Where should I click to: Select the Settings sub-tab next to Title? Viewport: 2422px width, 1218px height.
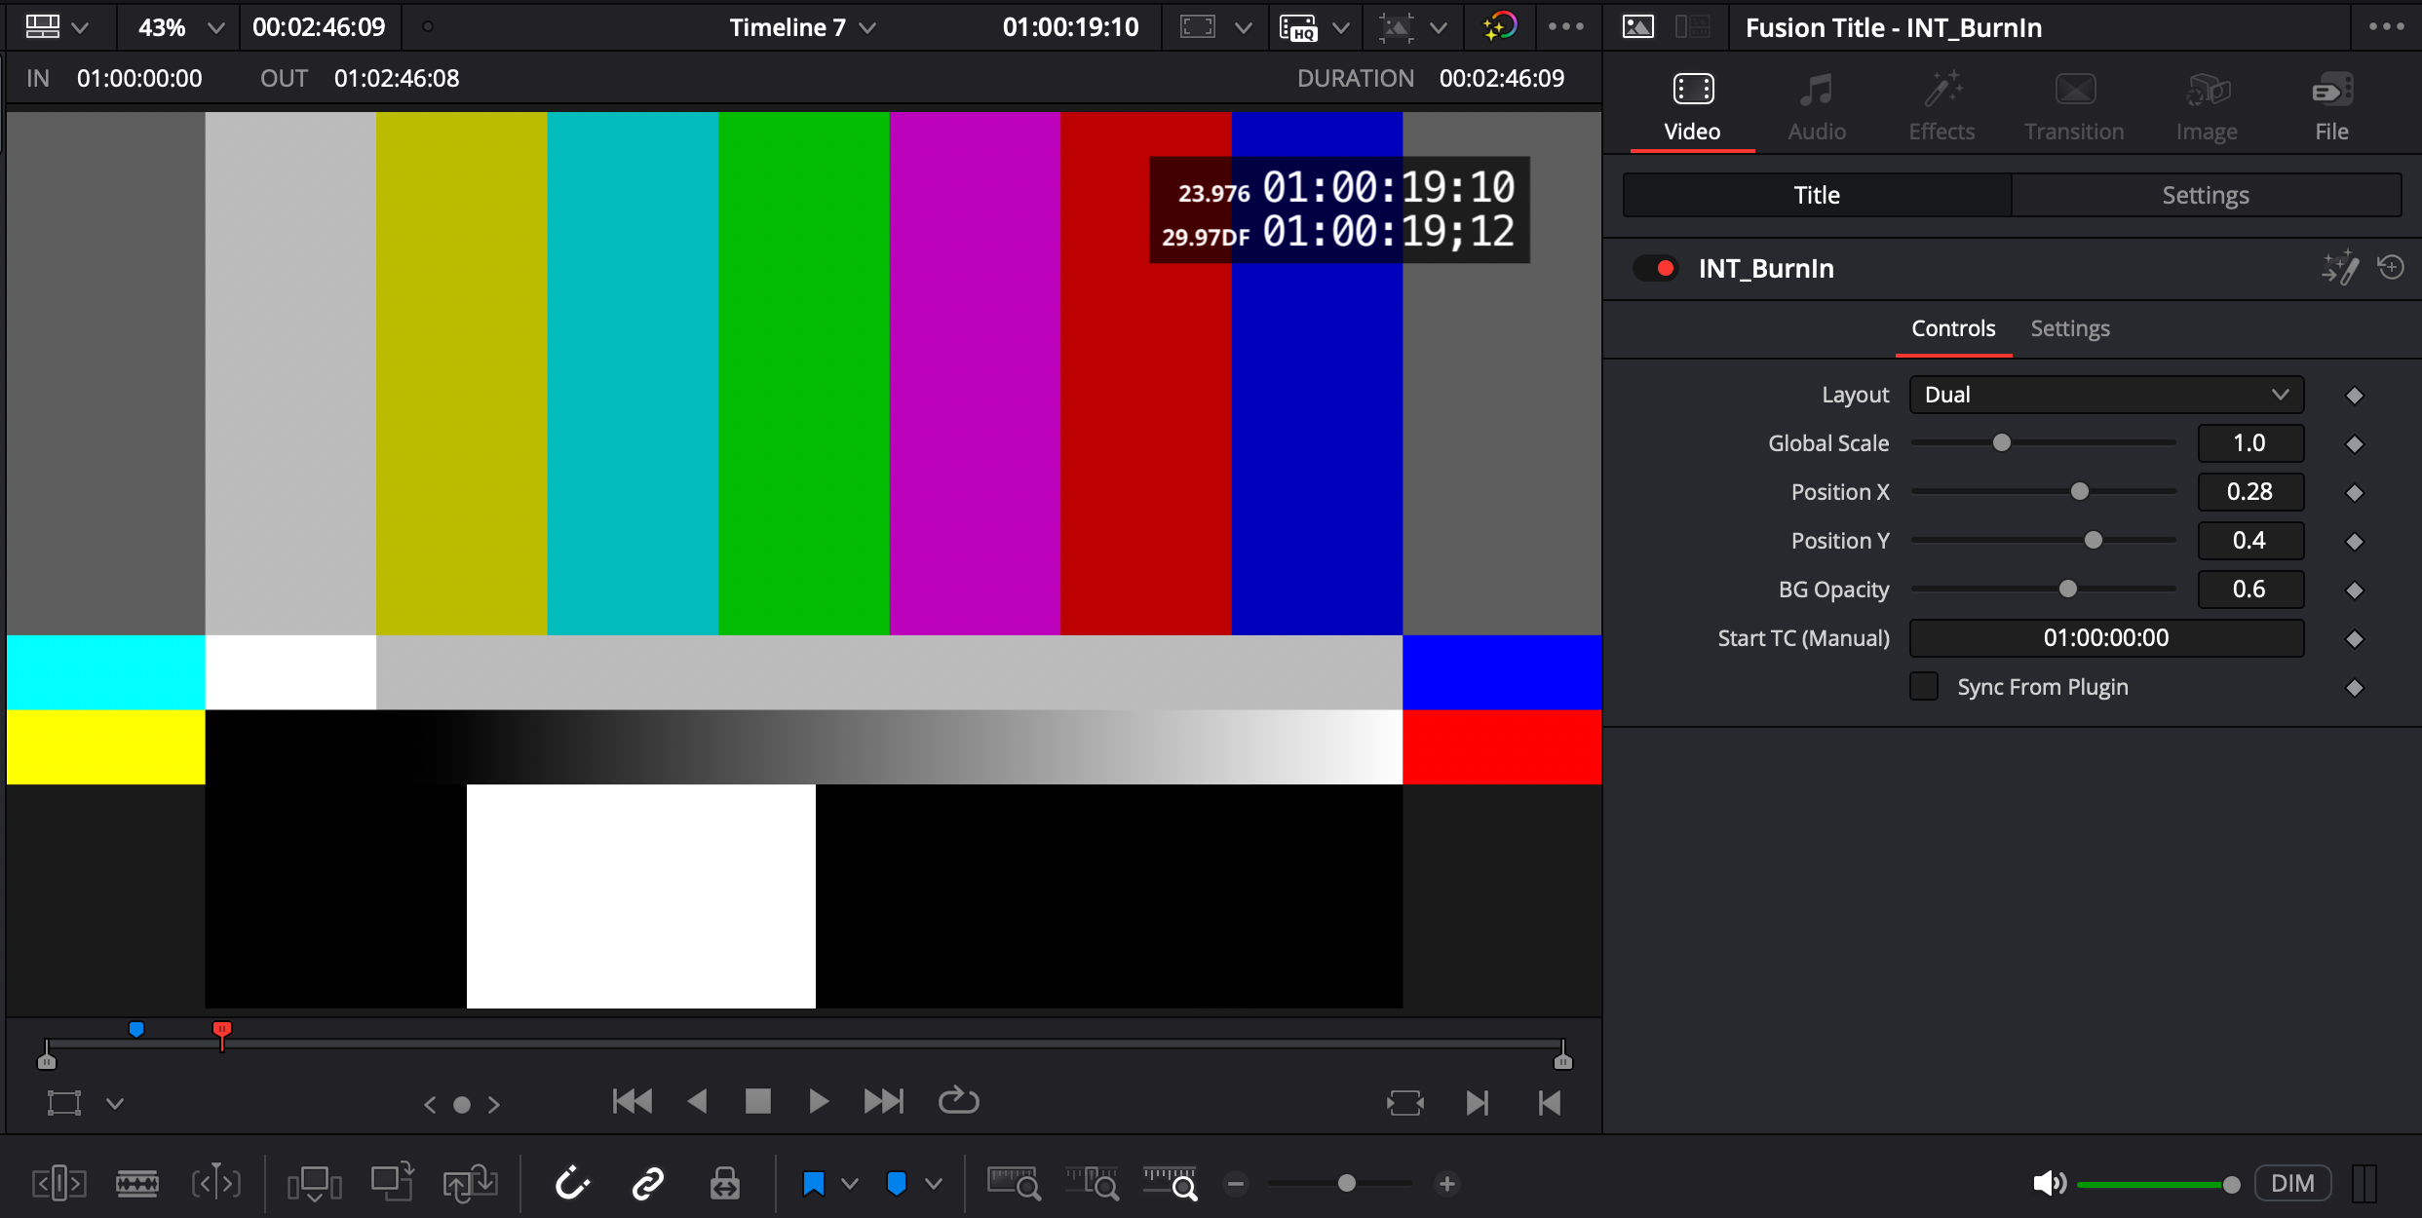tap(2206, 195)
